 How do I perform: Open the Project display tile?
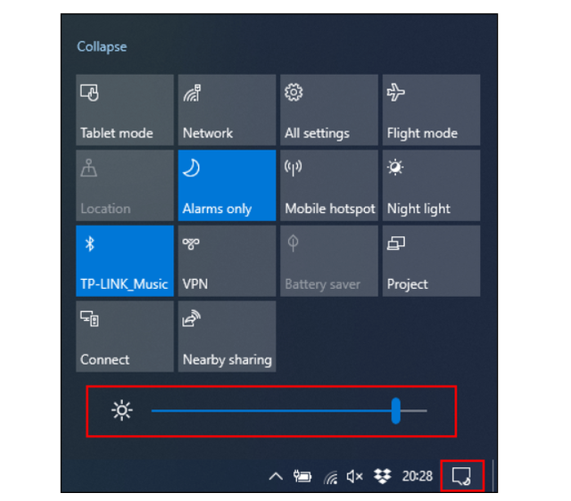point(431,261)
